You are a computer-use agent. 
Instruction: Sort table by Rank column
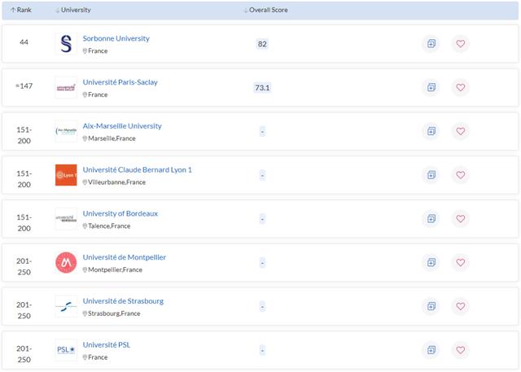(x=20, y=10)
